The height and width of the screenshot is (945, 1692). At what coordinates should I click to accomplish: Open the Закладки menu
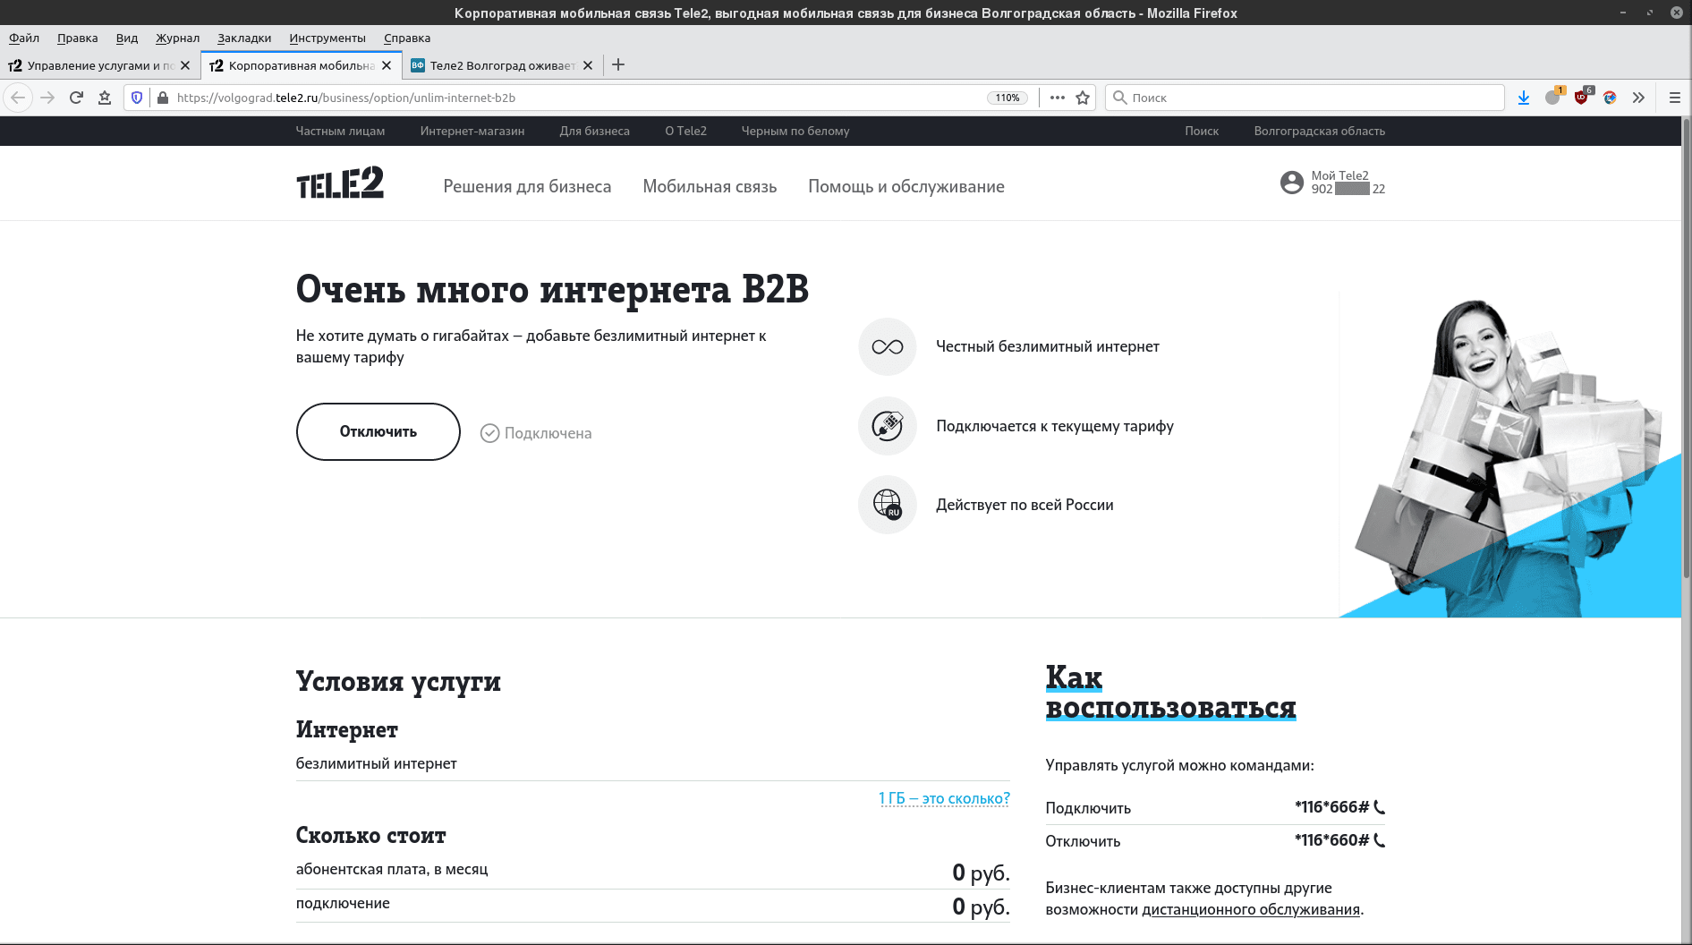coord(244,38)
